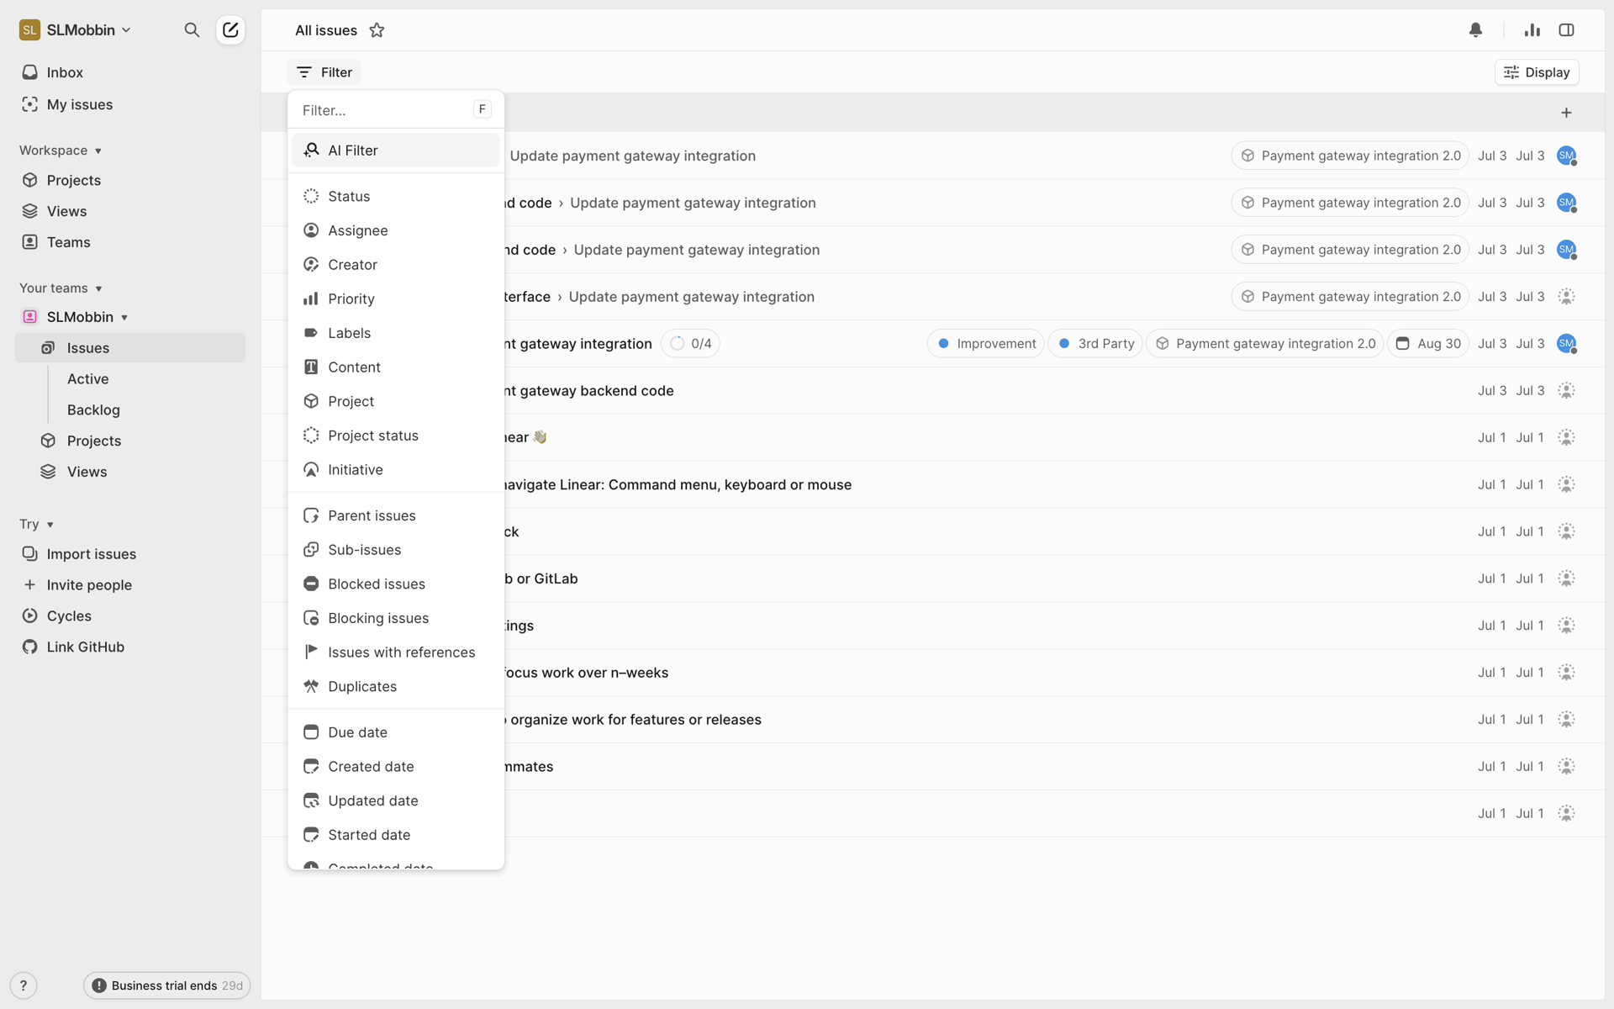Favorite the All issues view star
This screenshot has width=1614, height=1009.
(x=377, y=30)
